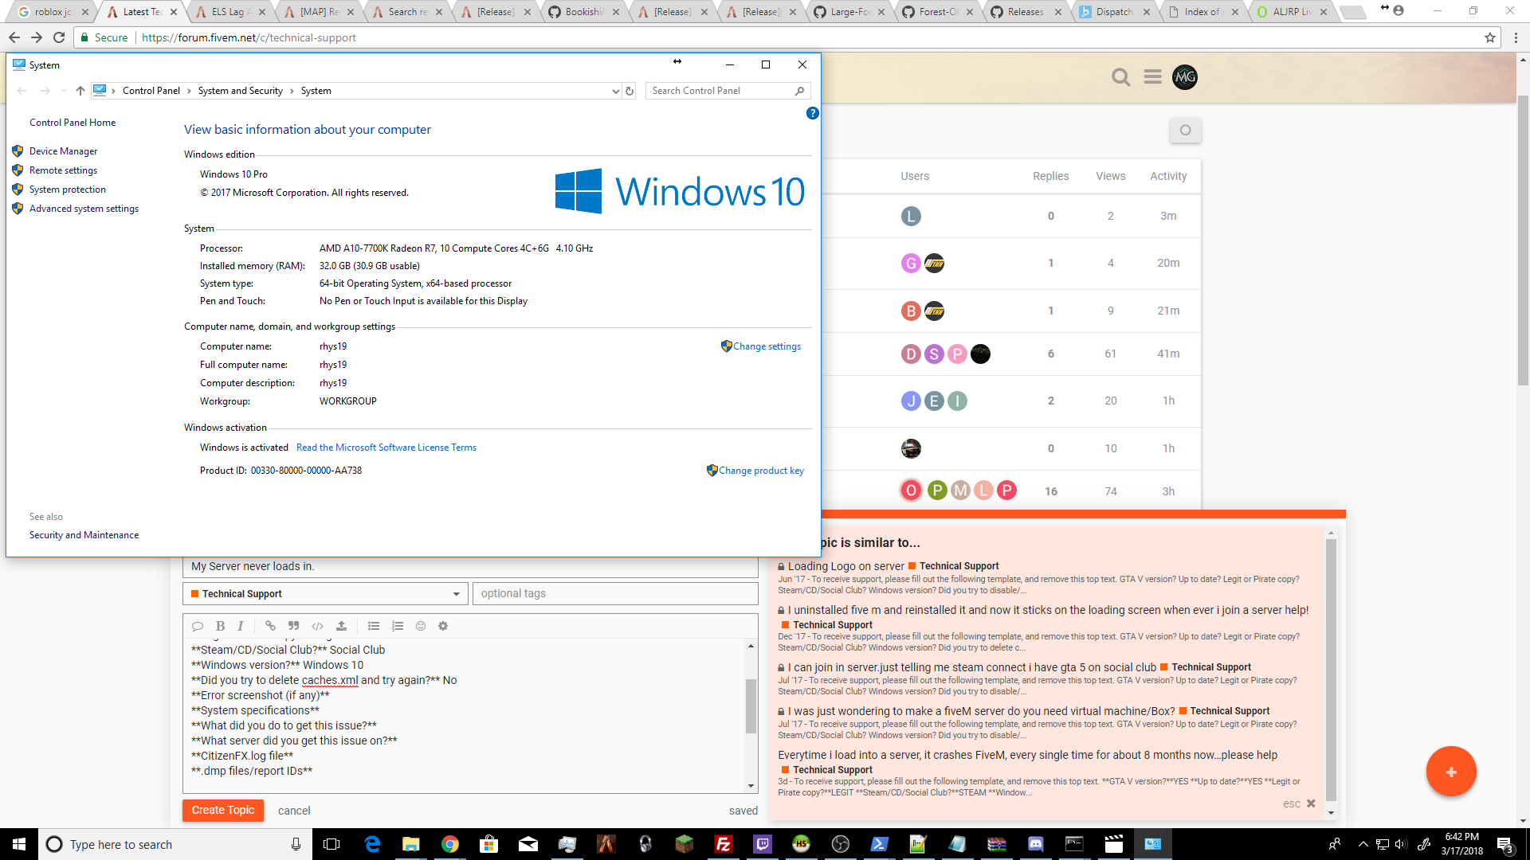Open emoji picker in editor toolbar

coord(421,626)
